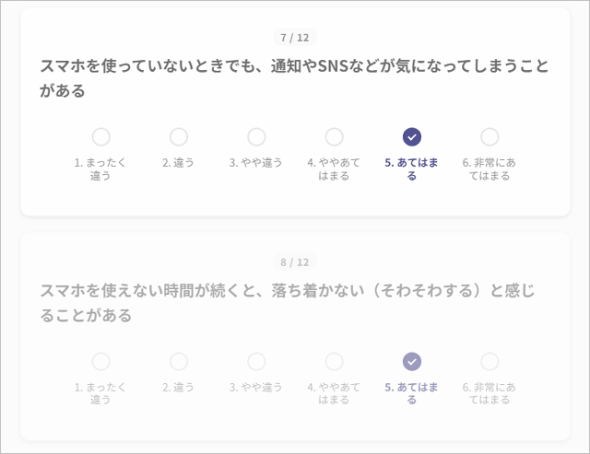Select '3. やや違う' radio for question 7
The image size is (590, 454).
(256, 137)
